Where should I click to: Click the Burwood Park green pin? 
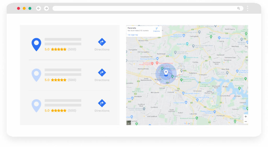pyautogui.click(x=235, y=121)
